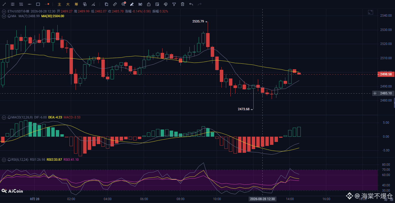Click the 2540.00 price axis label
Viewport: 395px width, 203px height.
(x=386, y=16)
